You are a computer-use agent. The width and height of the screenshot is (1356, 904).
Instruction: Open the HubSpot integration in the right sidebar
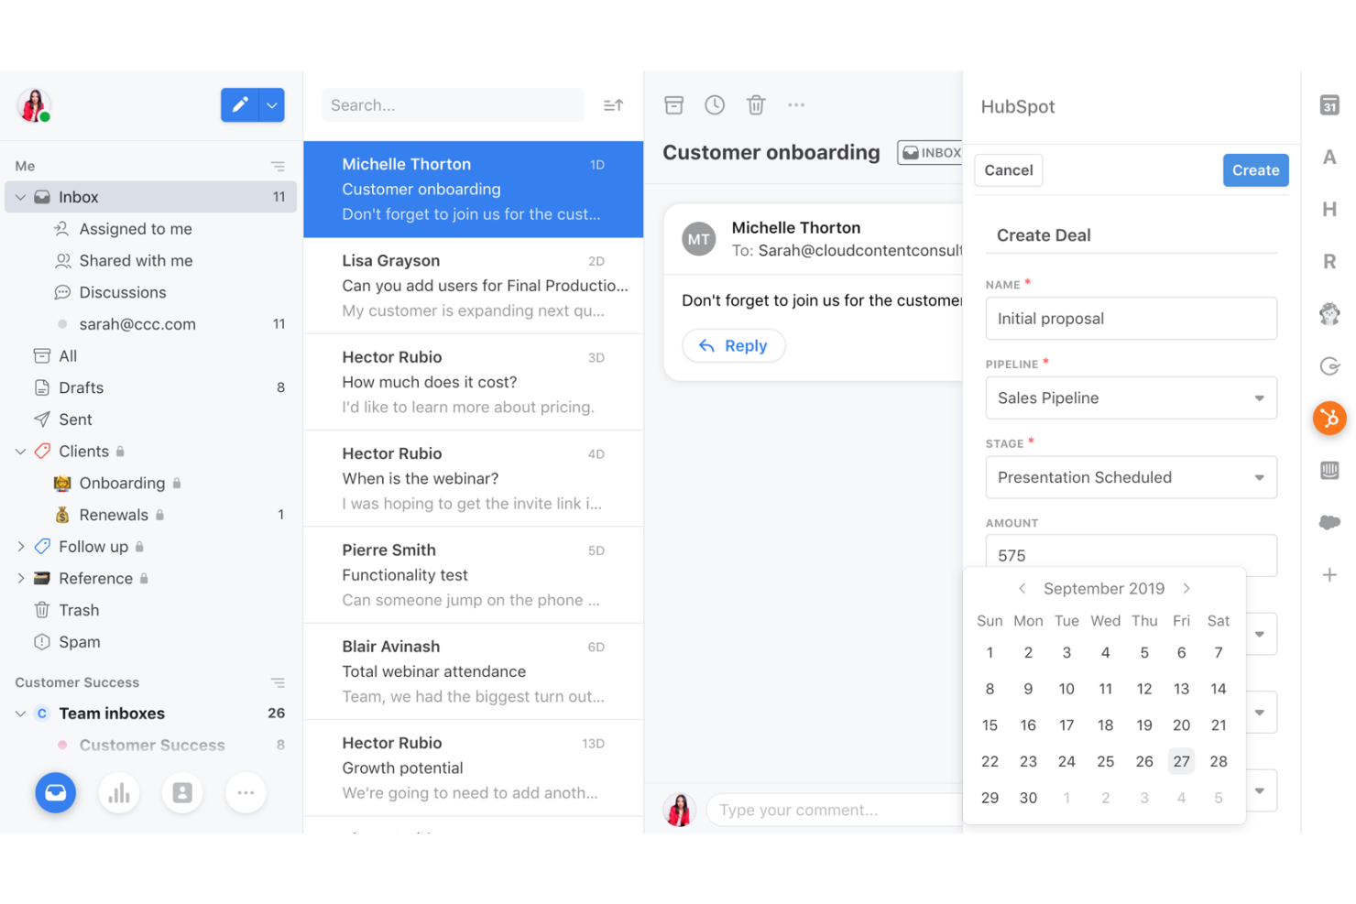pyautogui.click(x=1329, y=419)
